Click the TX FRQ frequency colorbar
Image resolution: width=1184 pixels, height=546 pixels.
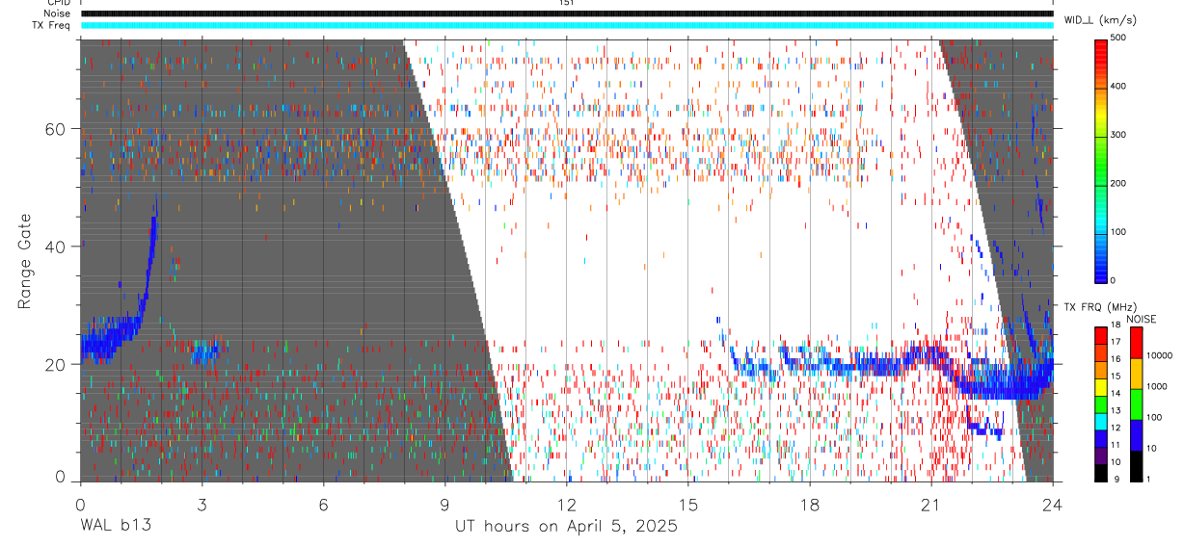pos(1101,404)
